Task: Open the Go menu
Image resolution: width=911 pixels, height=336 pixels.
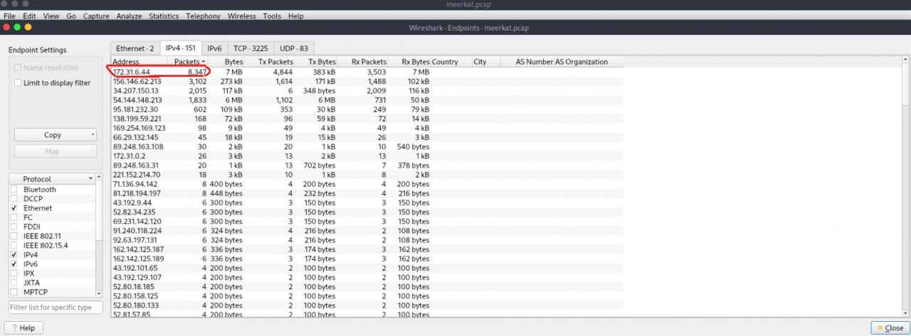Action: [x=71, y=16]
